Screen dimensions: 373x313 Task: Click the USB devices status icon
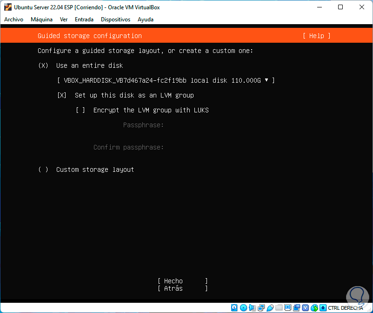270,308
